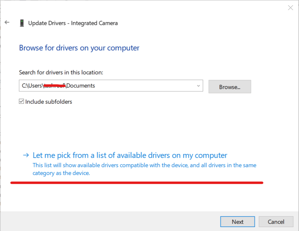The height and width of the screenshot is (231, 299).
Task: Expand the driver location dropdown arrow
Action: 198,86
